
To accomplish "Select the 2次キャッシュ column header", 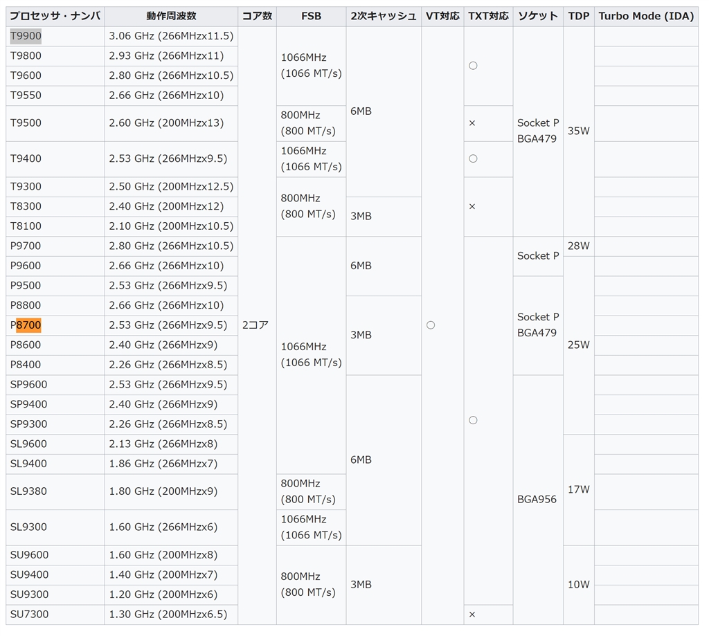I will (x=384, y=17).
